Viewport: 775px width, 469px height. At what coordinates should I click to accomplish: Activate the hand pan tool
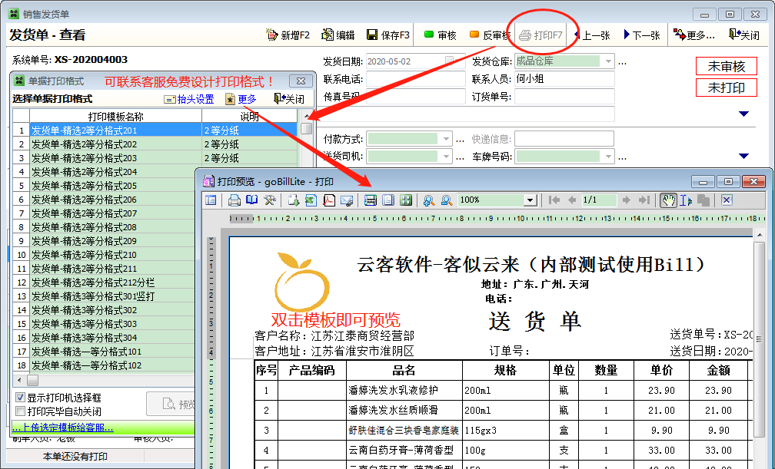click(x=668, y=200)
